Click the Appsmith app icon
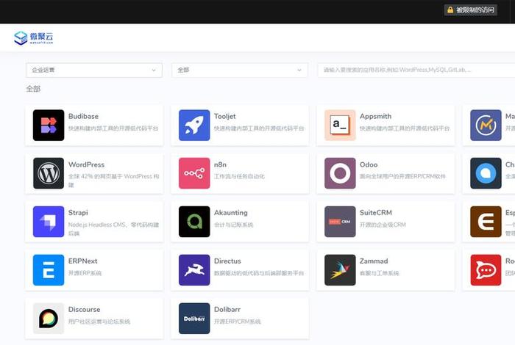 [340, 126]
